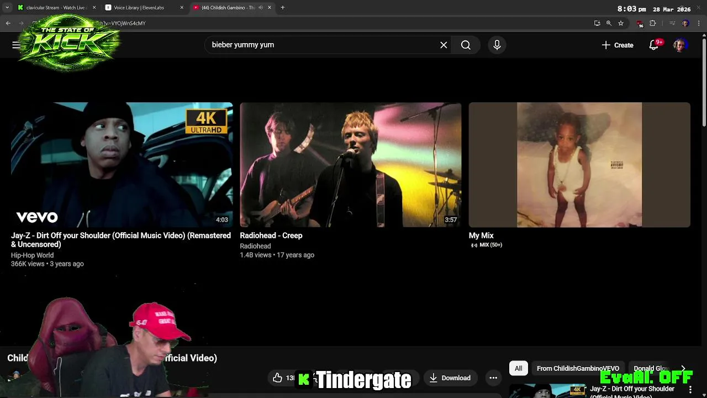Click the install app icon in address bar
The width and height of the screenshot is (707, 398).
pyautogui.click(x=597, y=23)
